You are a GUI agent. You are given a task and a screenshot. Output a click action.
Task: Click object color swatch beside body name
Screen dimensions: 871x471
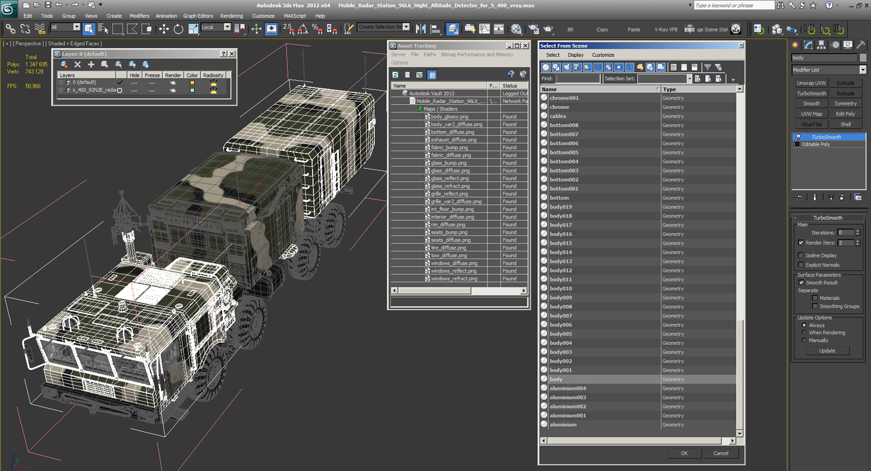coord(863,58)
